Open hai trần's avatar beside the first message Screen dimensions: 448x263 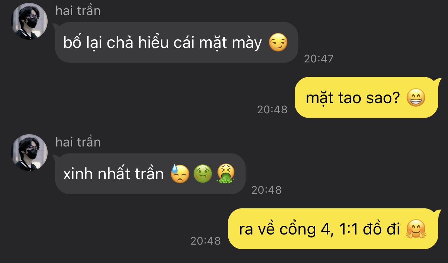click(x=29, y=21)
